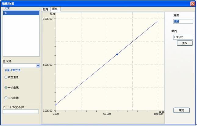197x126 pixels.
Task: Focus the 角度 value field
Action: [x=183, y=21]
